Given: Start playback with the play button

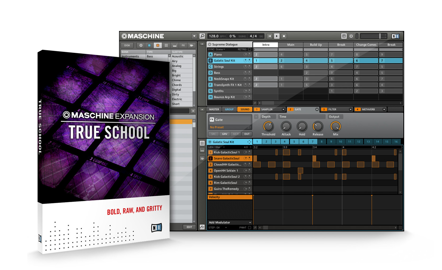Looking at the screenshot, I should point(277,36).
